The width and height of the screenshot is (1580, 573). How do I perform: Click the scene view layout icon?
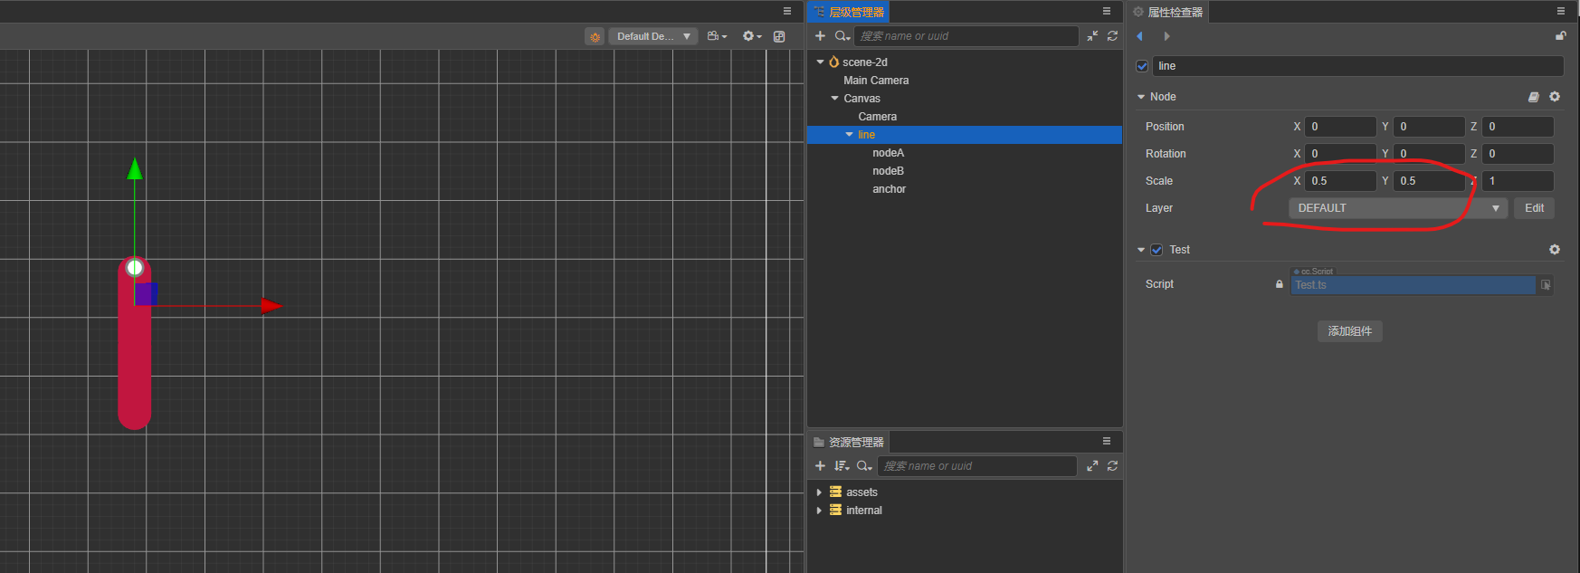click(779, 36)
